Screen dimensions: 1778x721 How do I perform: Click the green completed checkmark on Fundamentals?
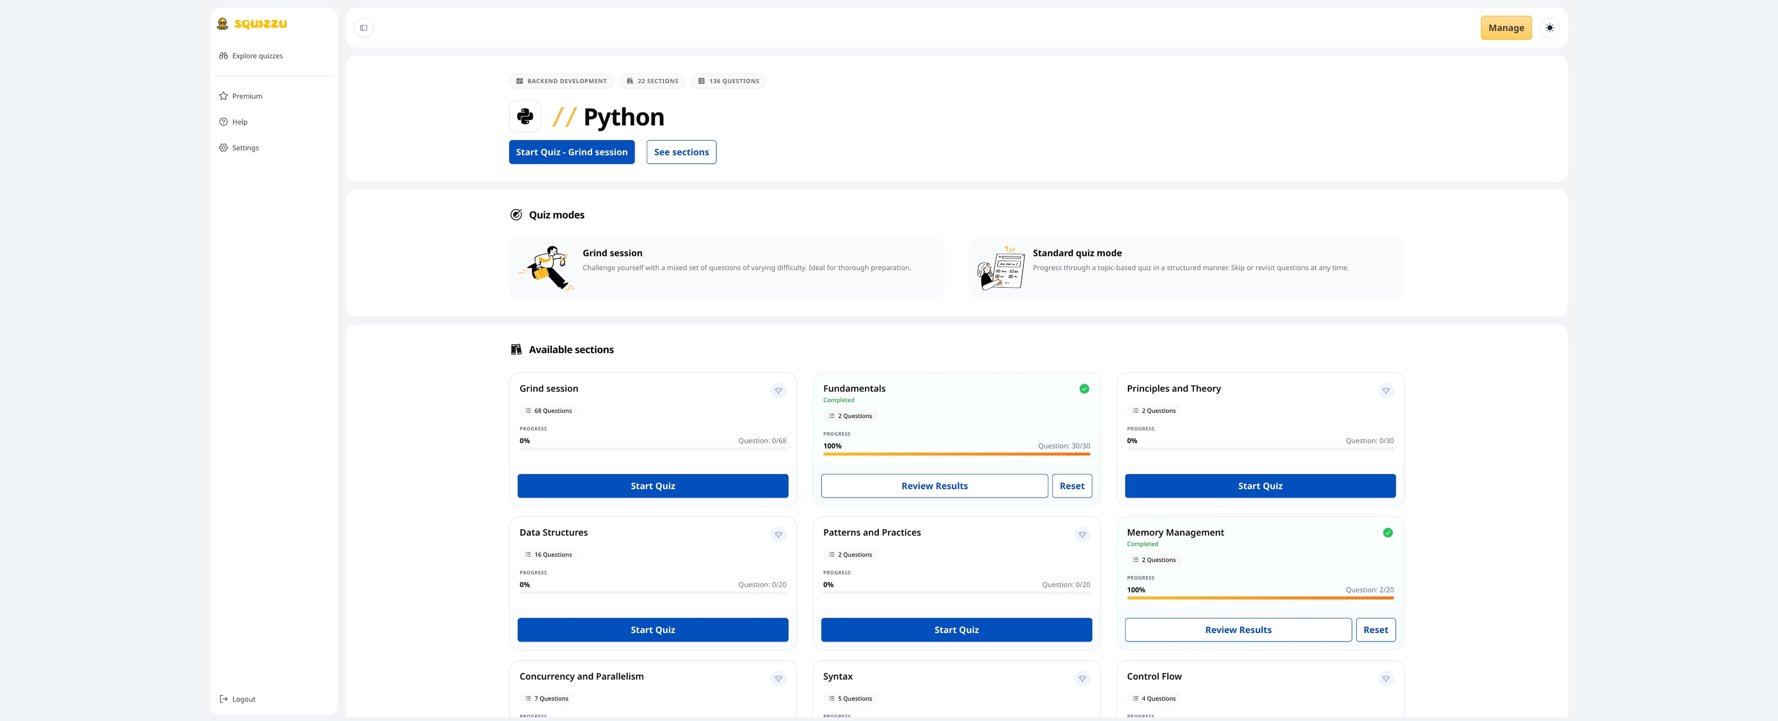click(1083, 389)
